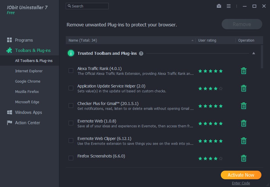The height and width of the screenshot is (187, 270).
Task: Click the green Free edition label
Action: pos(11,13)
